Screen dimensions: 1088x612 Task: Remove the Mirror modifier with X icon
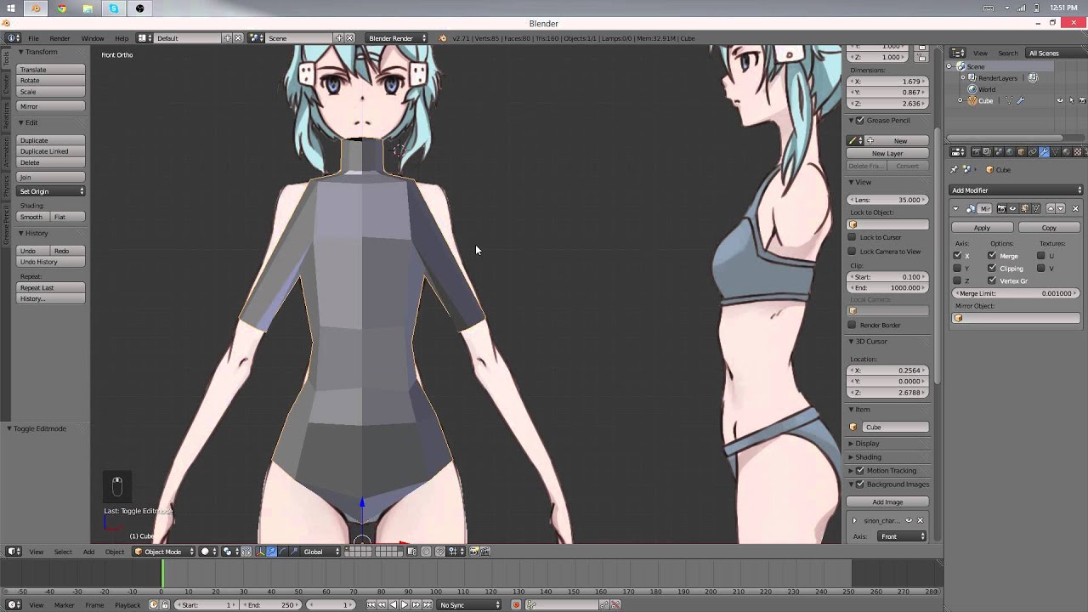(x=1075, y=208)
